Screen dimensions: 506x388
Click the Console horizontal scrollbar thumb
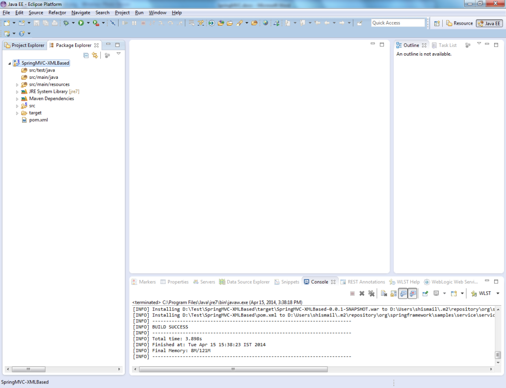click(232, 369)
